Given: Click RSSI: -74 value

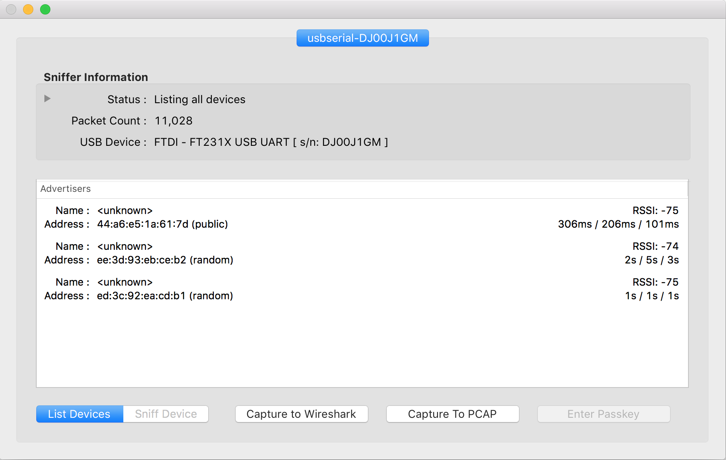Looking at the screenshot, I should coord(656,246).
